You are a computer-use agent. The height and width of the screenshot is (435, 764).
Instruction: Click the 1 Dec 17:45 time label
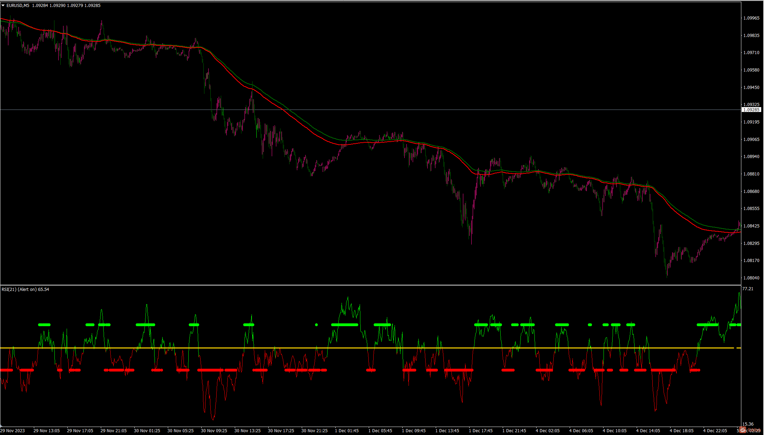point(481,431)
